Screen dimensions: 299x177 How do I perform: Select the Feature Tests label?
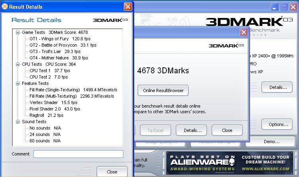click(35, 83)
